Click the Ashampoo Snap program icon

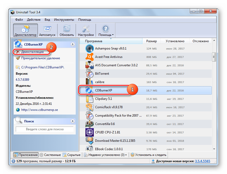[90, 48]
